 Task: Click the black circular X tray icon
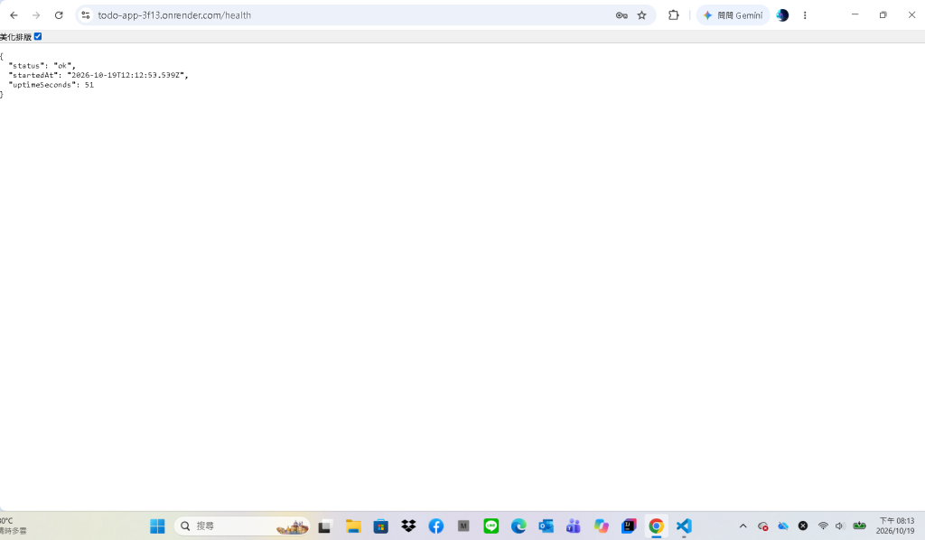pos(803,526)
